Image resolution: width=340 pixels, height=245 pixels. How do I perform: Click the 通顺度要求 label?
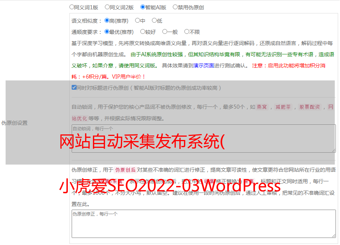pyautogui.click(x=86, y=32)
